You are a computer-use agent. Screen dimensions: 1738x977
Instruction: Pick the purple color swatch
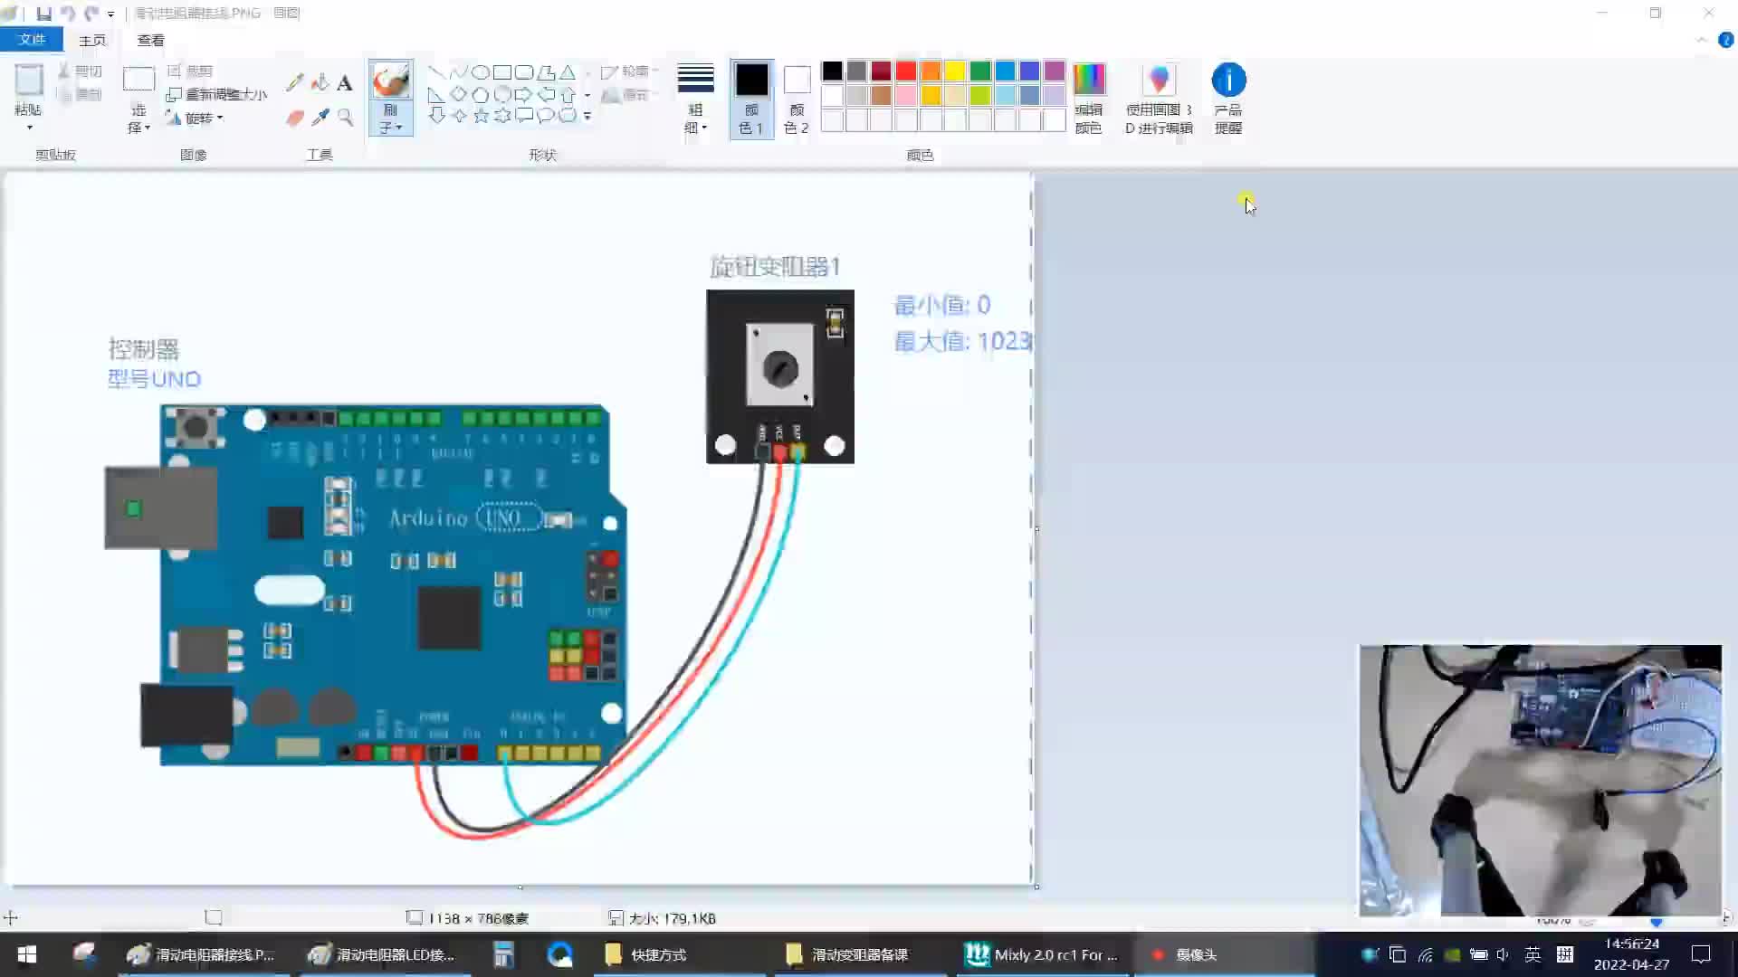pyautogui.click(x=1055, y=71)
